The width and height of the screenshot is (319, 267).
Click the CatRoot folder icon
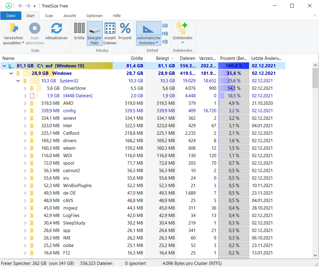pos(32,133)
